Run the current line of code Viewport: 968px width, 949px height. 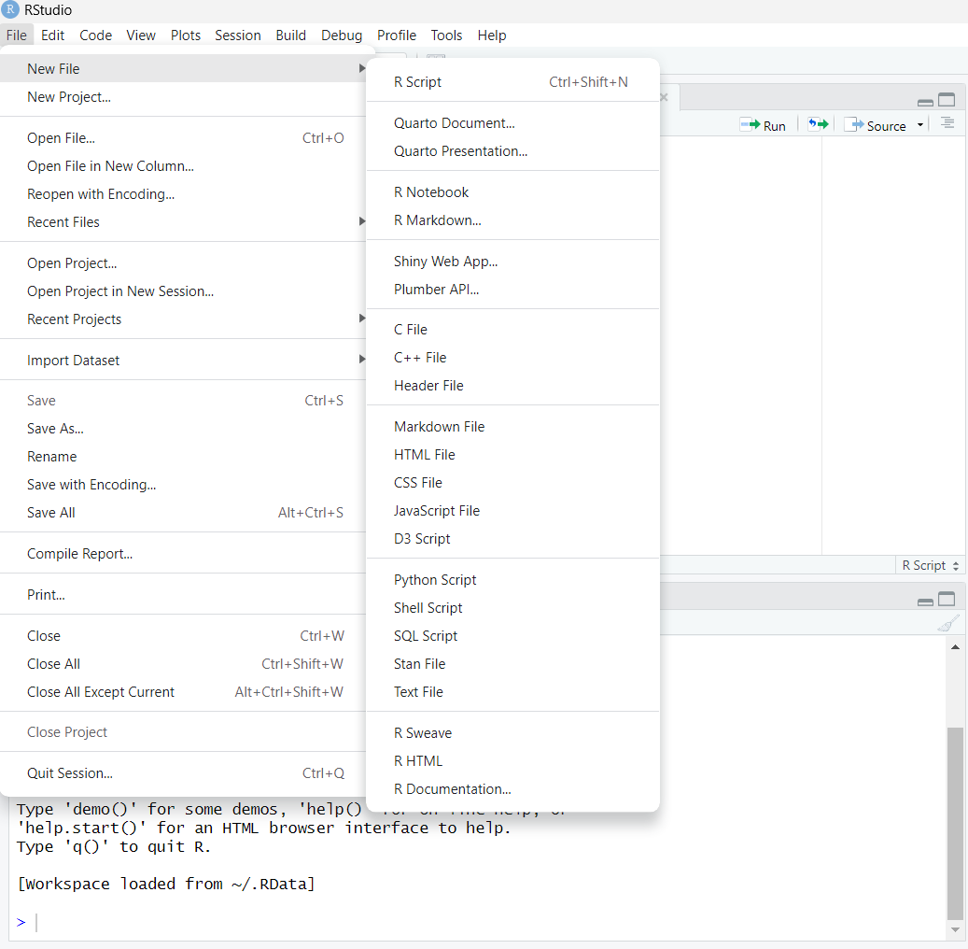(x=762, y=124)
